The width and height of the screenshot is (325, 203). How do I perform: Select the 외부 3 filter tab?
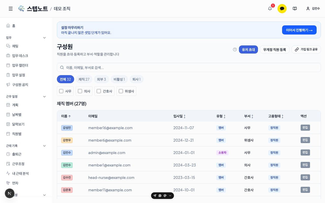tap(102, 79)
